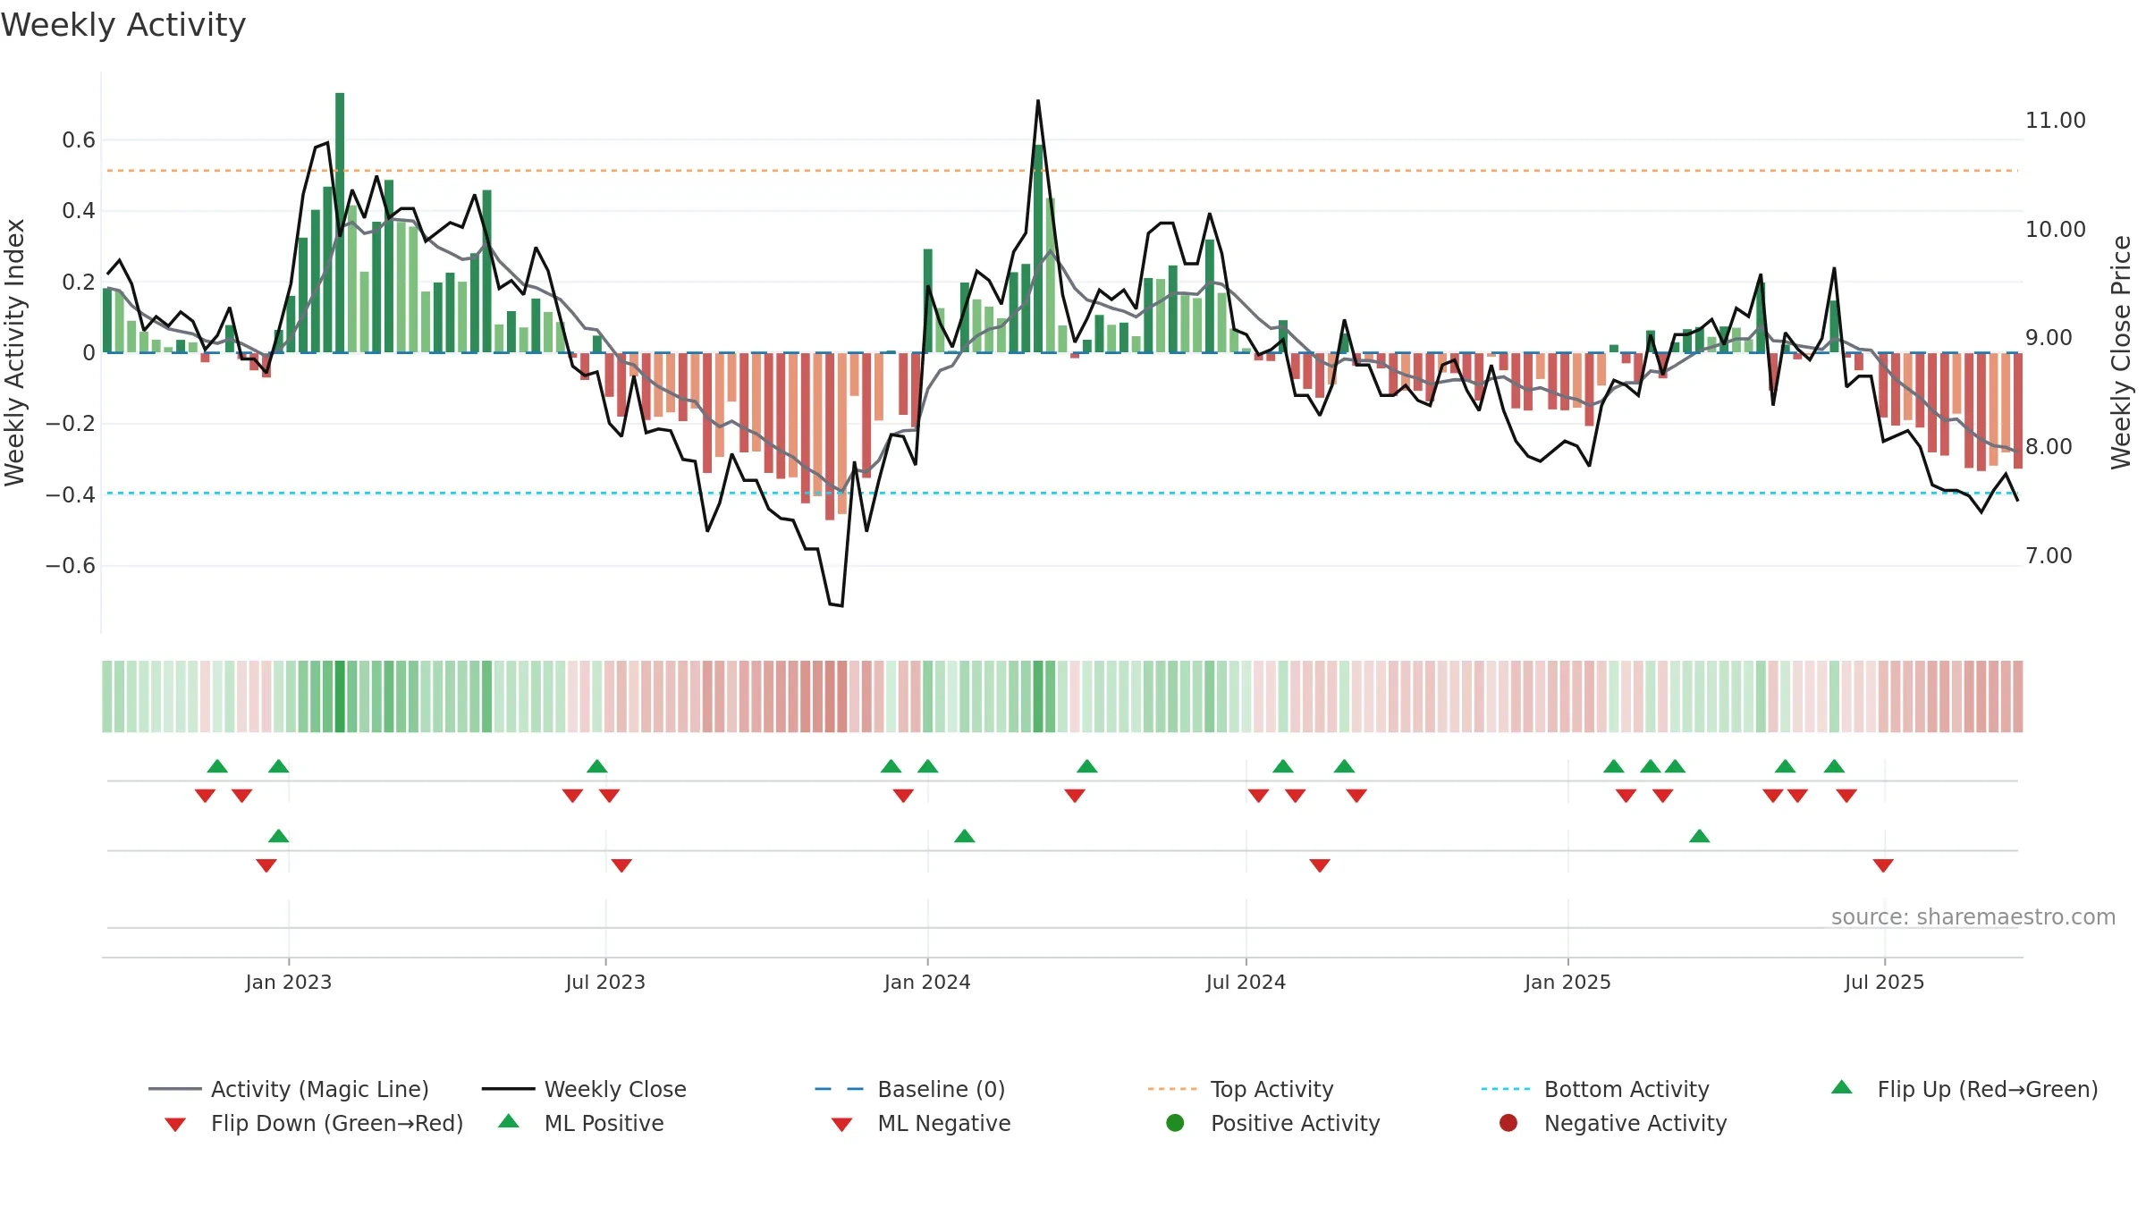Click the Jul 2024 x-axis label
Screen dimensions: 2146x1207
pyautogui.click(x=1246, y=982)
